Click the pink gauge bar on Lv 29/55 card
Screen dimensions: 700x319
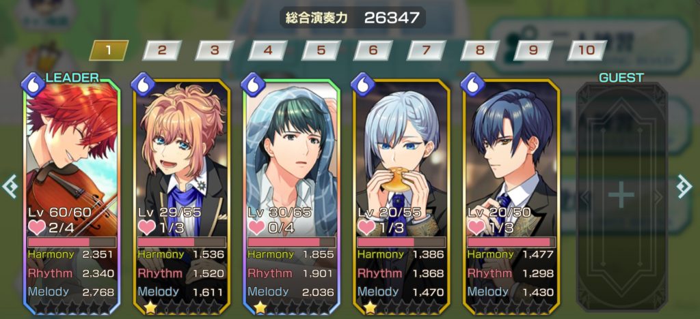[x=182, y=242]
